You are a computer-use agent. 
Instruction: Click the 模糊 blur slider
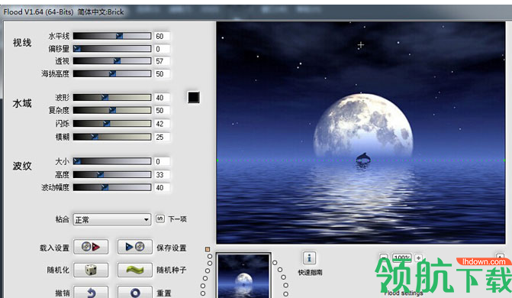click(112, 137)
